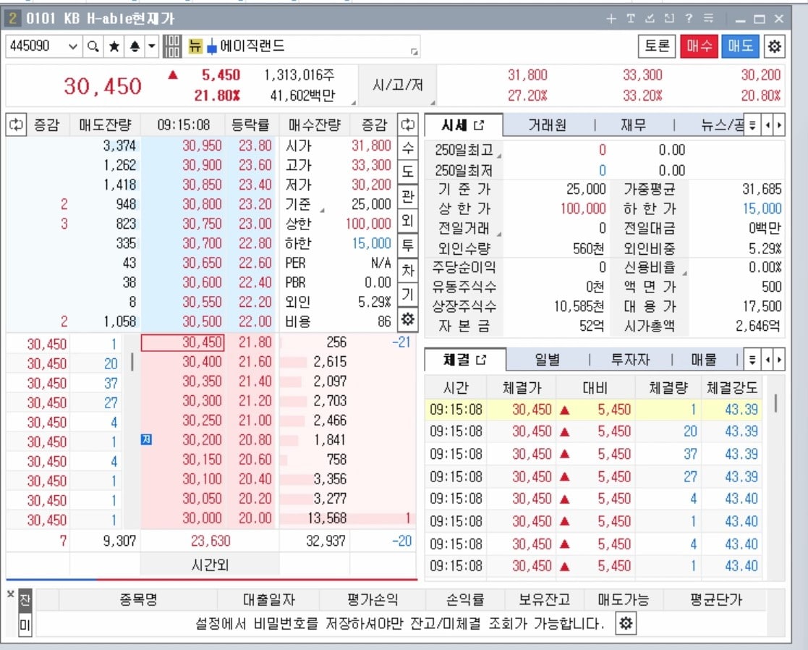Click the 외 side button
Screen dimensions: 808x650
click(x=407, y=221)
